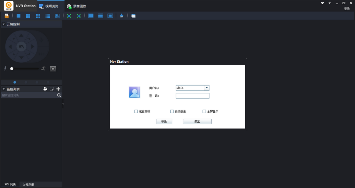This screenshot has width=355, height=188.
Task: Select the four-window grid layout
Action: point(28,16)
